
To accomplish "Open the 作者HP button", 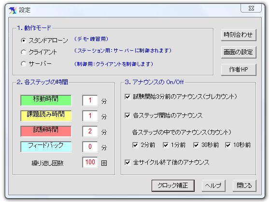I will tap(239, 70).
